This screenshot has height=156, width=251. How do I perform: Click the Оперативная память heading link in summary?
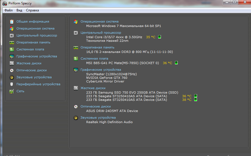[97, 47]
